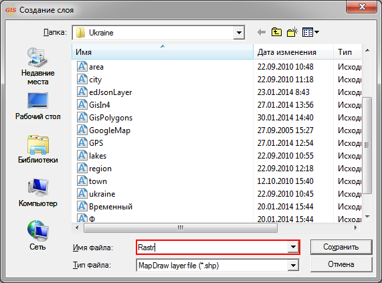Open Недавние места in sidebar
This screenshot has height=283, width=382.
[x=37, y=66]
